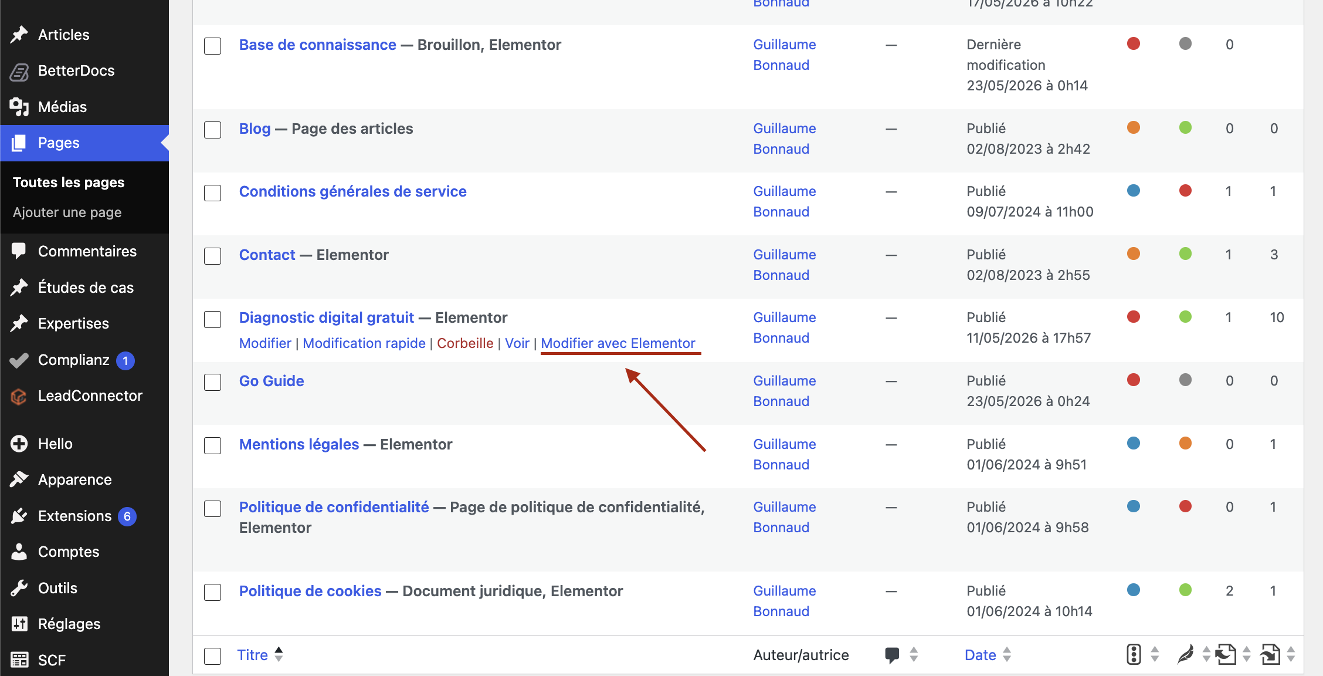Screen dimensions: 1323x676
Task: Sort by readability score using its arrows
Action: coord(1206,654)
